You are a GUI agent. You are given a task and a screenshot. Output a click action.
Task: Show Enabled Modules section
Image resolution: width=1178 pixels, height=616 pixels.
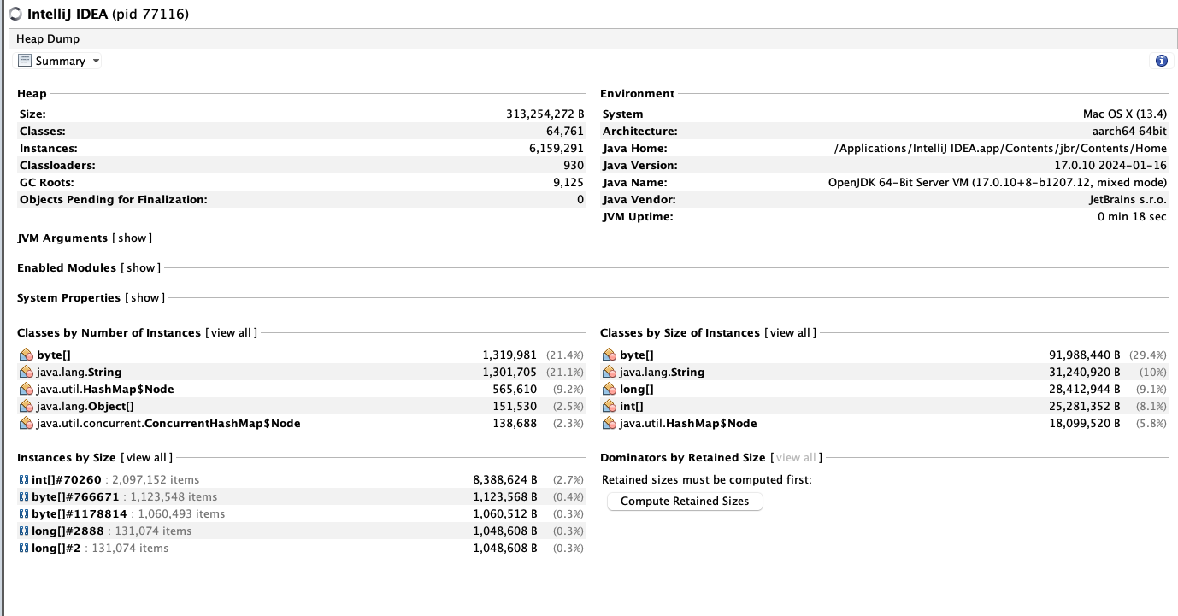tap(140, 268)
